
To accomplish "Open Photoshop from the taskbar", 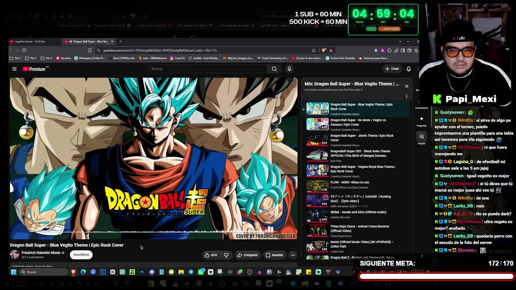I will click(x=142, y=272).
